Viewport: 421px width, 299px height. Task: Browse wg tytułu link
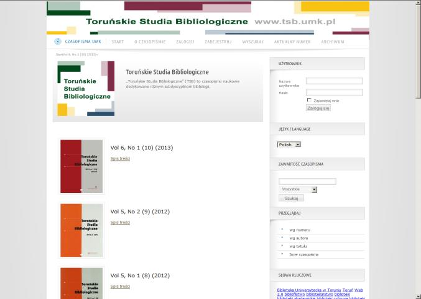click(298, 246)
